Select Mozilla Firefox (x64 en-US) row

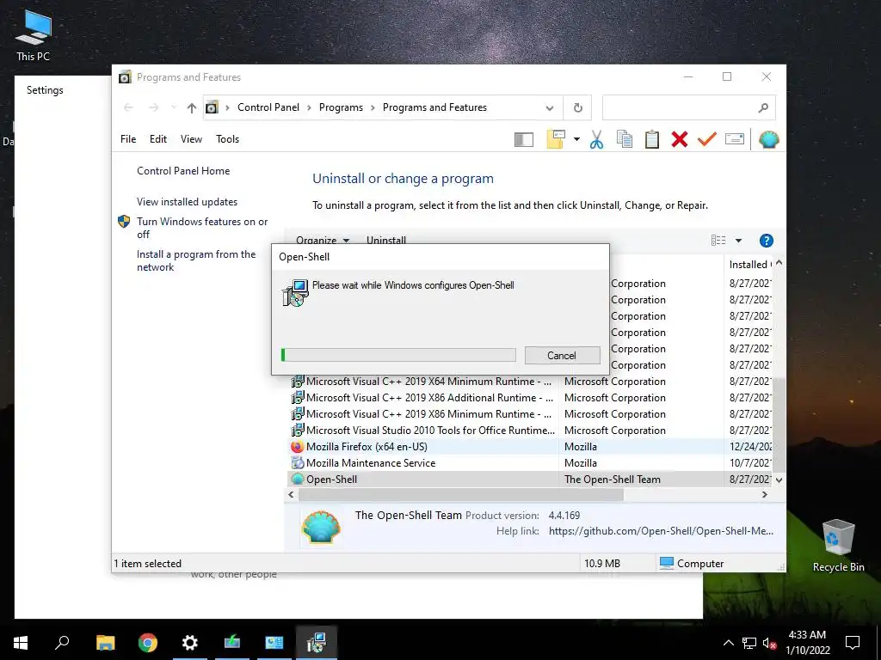[x=529, y=447]
